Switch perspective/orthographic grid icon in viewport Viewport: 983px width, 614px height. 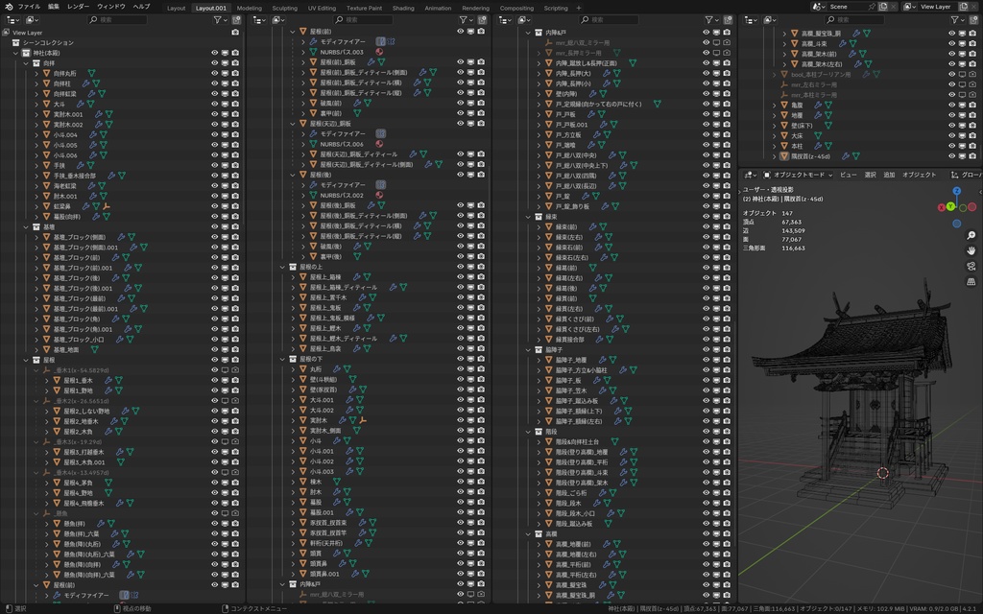pos(971,282)
